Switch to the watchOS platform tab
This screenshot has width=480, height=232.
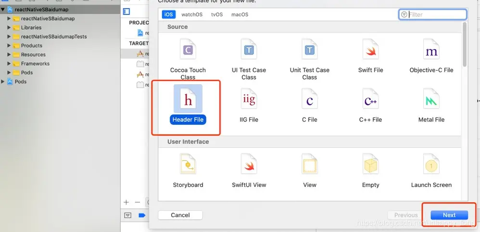pos(192,14)
